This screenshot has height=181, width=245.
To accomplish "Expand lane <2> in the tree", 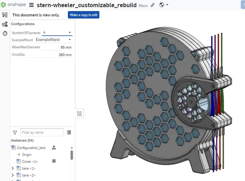I will [13, 175].
